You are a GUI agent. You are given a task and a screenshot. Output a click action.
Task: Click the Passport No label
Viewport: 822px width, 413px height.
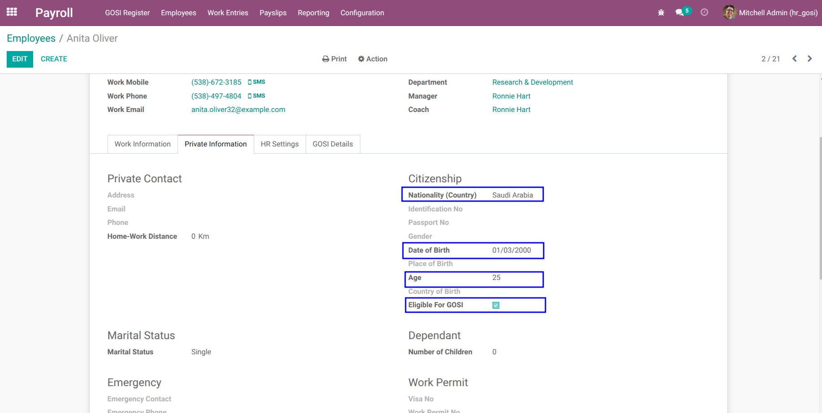(x=428, y=223)
